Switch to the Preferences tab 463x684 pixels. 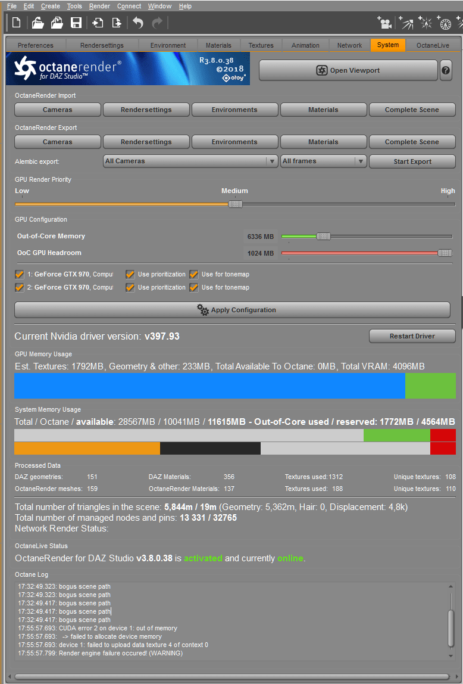pyautogui.click(x=36, y=45)
